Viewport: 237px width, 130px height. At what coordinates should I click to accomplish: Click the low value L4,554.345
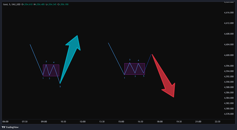tap(51, 4)
